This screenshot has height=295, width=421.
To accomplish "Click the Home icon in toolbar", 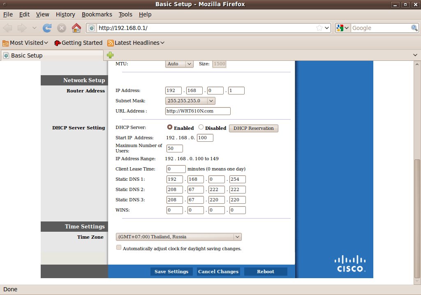I will coord(76,28).
